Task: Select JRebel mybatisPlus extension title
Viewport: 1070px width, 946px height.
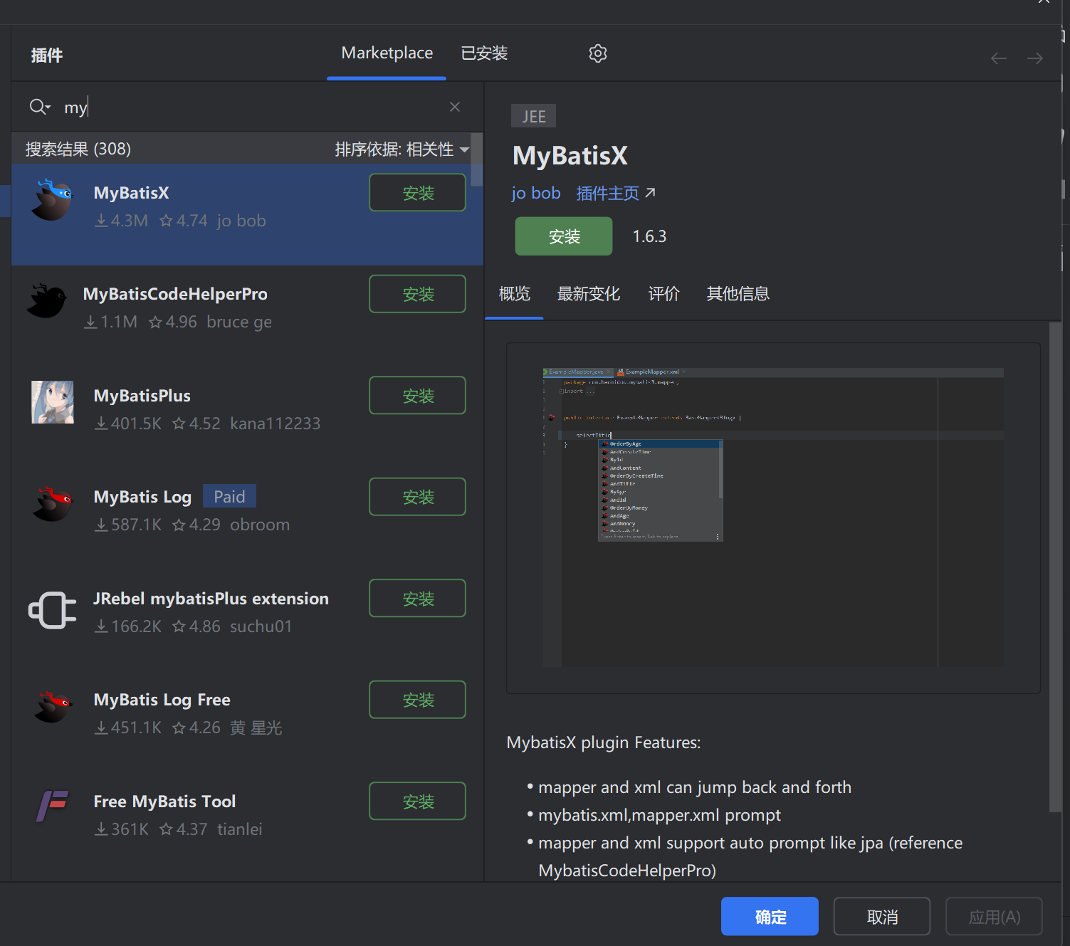Action: (211, 599)
